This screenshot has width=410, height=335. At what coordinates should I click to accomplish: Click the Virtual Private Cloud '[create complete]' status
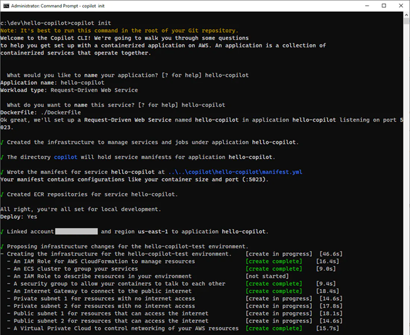pyautogui.click(x=274, y=328)
